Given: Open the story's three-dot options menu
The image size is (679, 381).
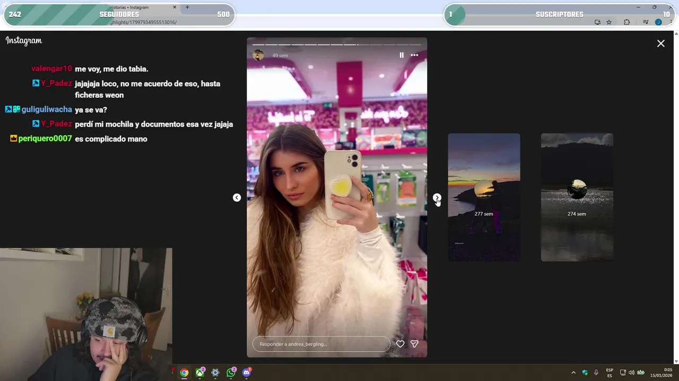Looking at the screenshot, I should tap(414, 55).
